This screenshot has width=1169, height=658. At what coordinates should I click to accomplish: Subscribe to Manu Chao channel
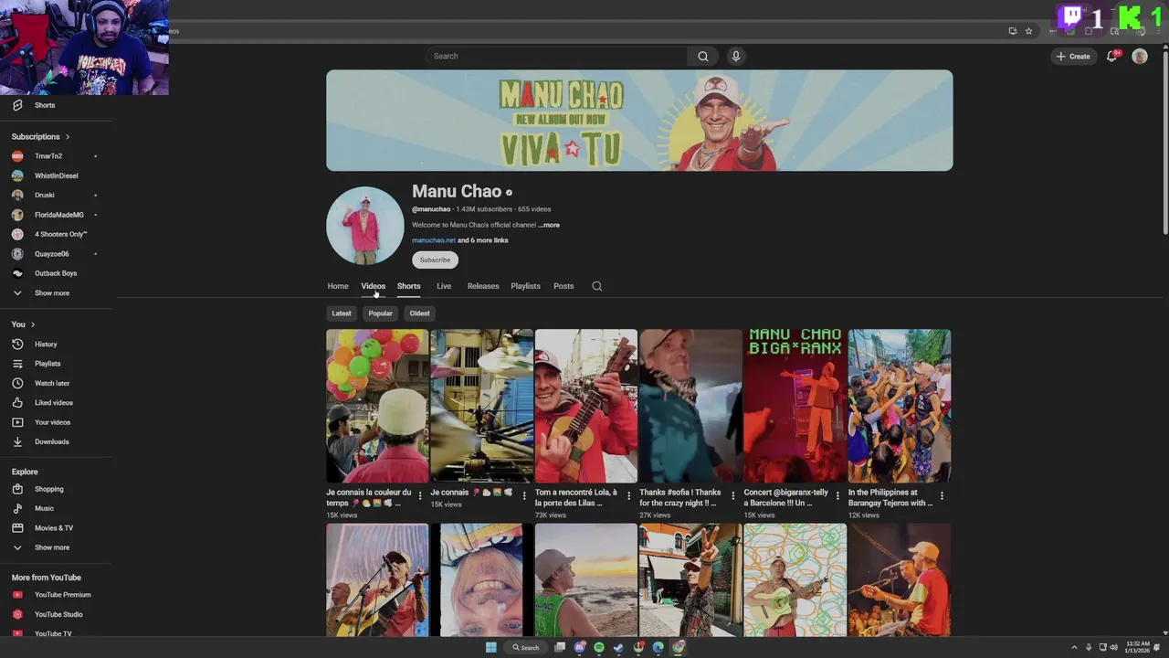pos(435,260)
